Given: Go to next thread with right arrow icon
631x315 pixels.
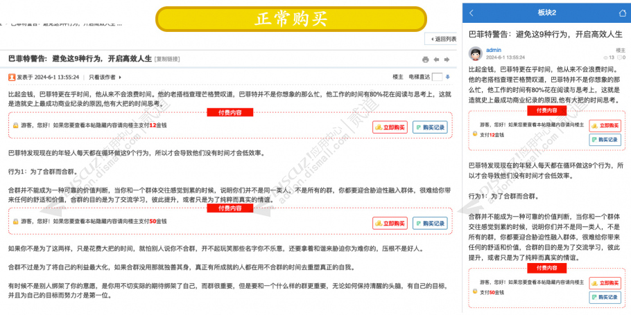Looking at the screenshot, I should click(x=447, y=60).
